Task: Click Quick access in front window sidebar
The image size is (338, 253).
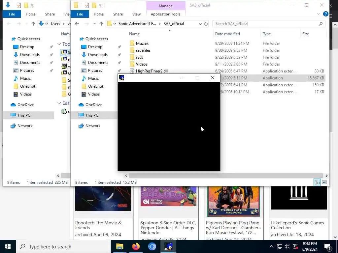Action: (x=97, y=39)
